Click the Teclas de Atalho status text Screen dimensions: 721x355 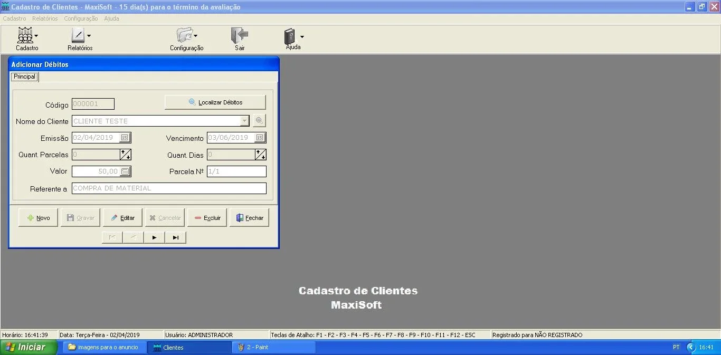click(373, 335)
